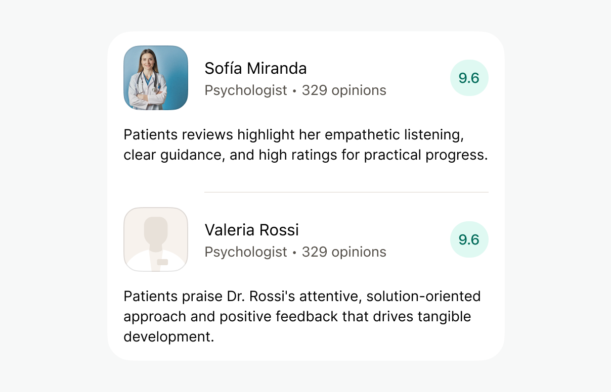This screenshot has height=392, width=611.
Task: Select the Sofía Miranda name heading
Action: pos(255,68)
